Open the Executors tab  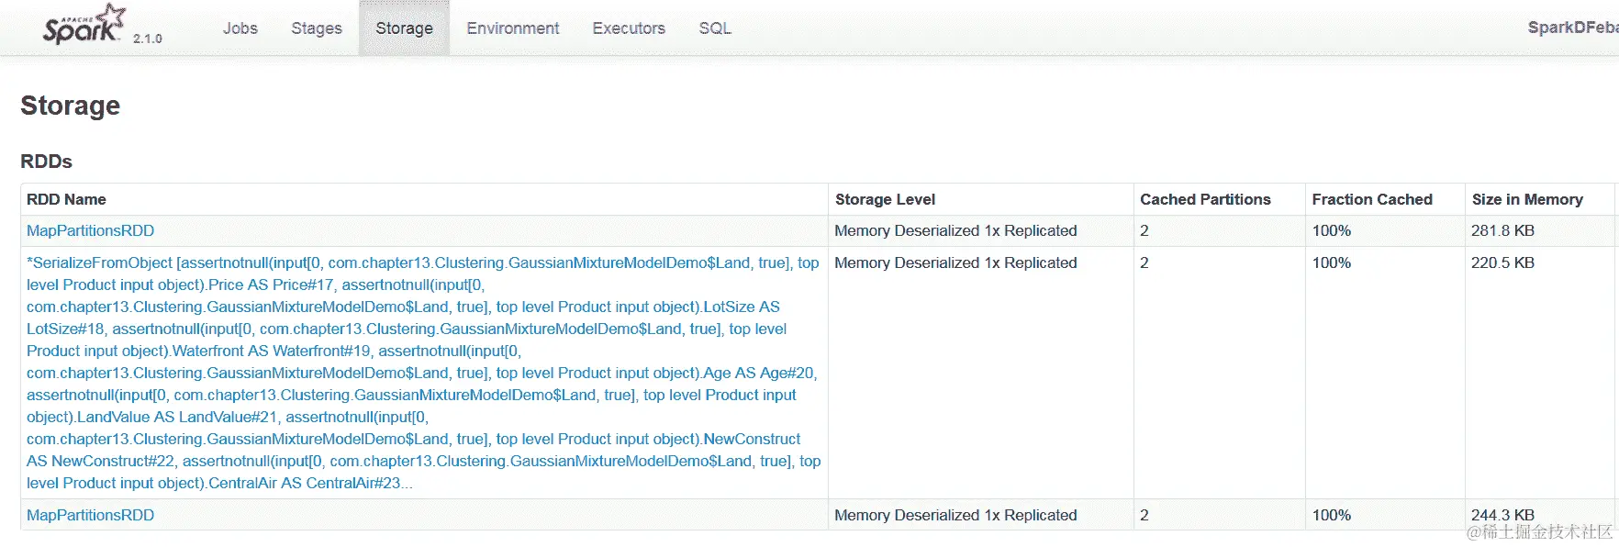[629, 28]
